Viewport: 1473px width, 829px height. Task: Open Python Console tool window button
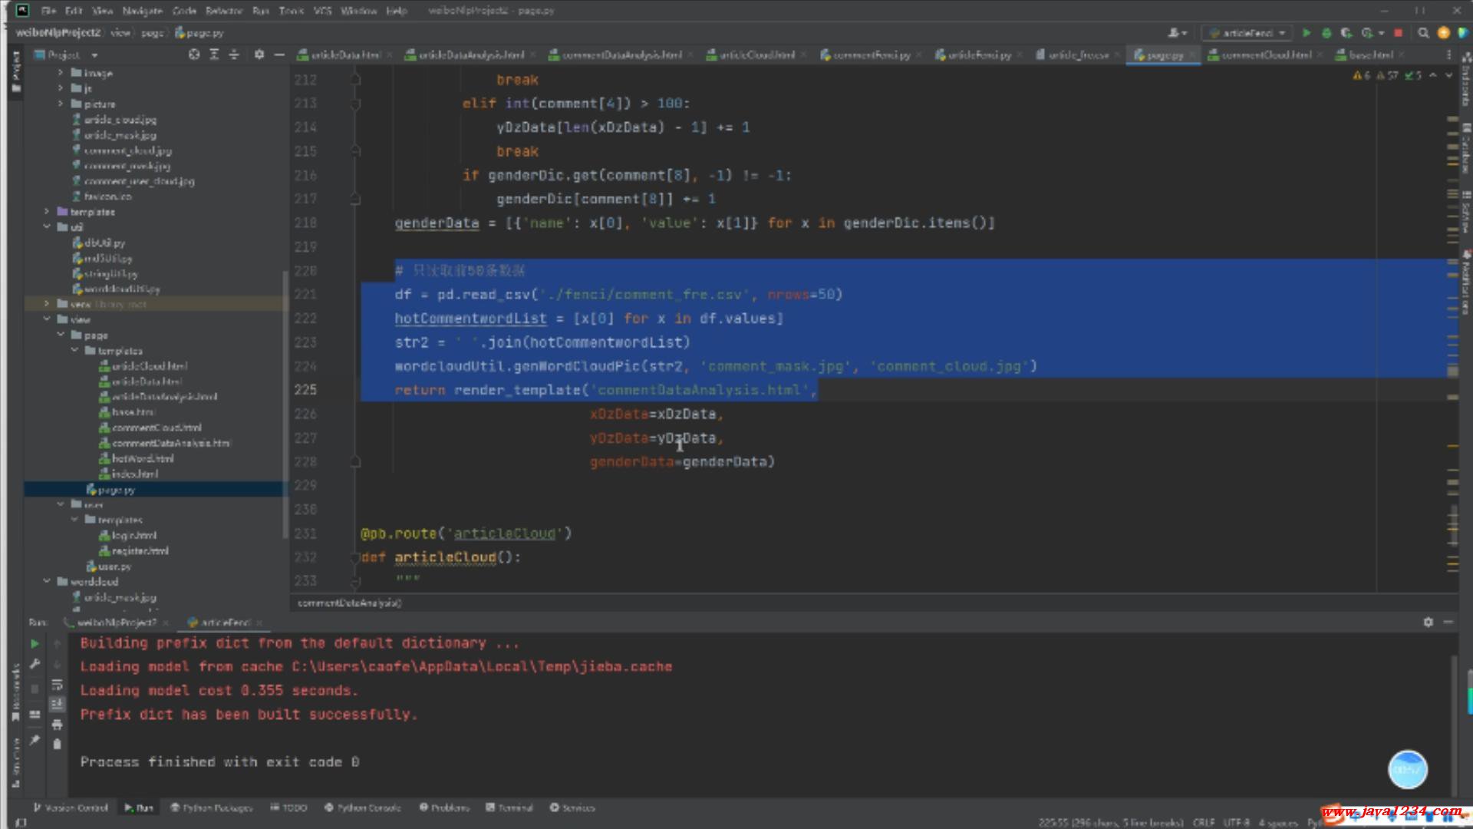(363, 808)
